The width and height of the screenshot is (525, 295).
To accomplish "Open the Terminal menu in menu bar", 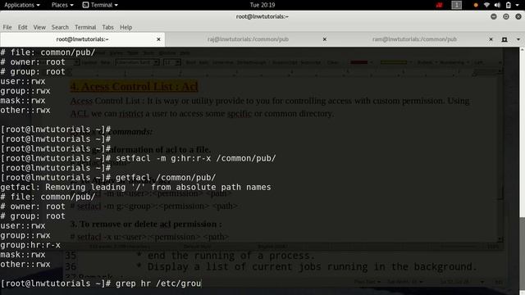I will 85,27.
